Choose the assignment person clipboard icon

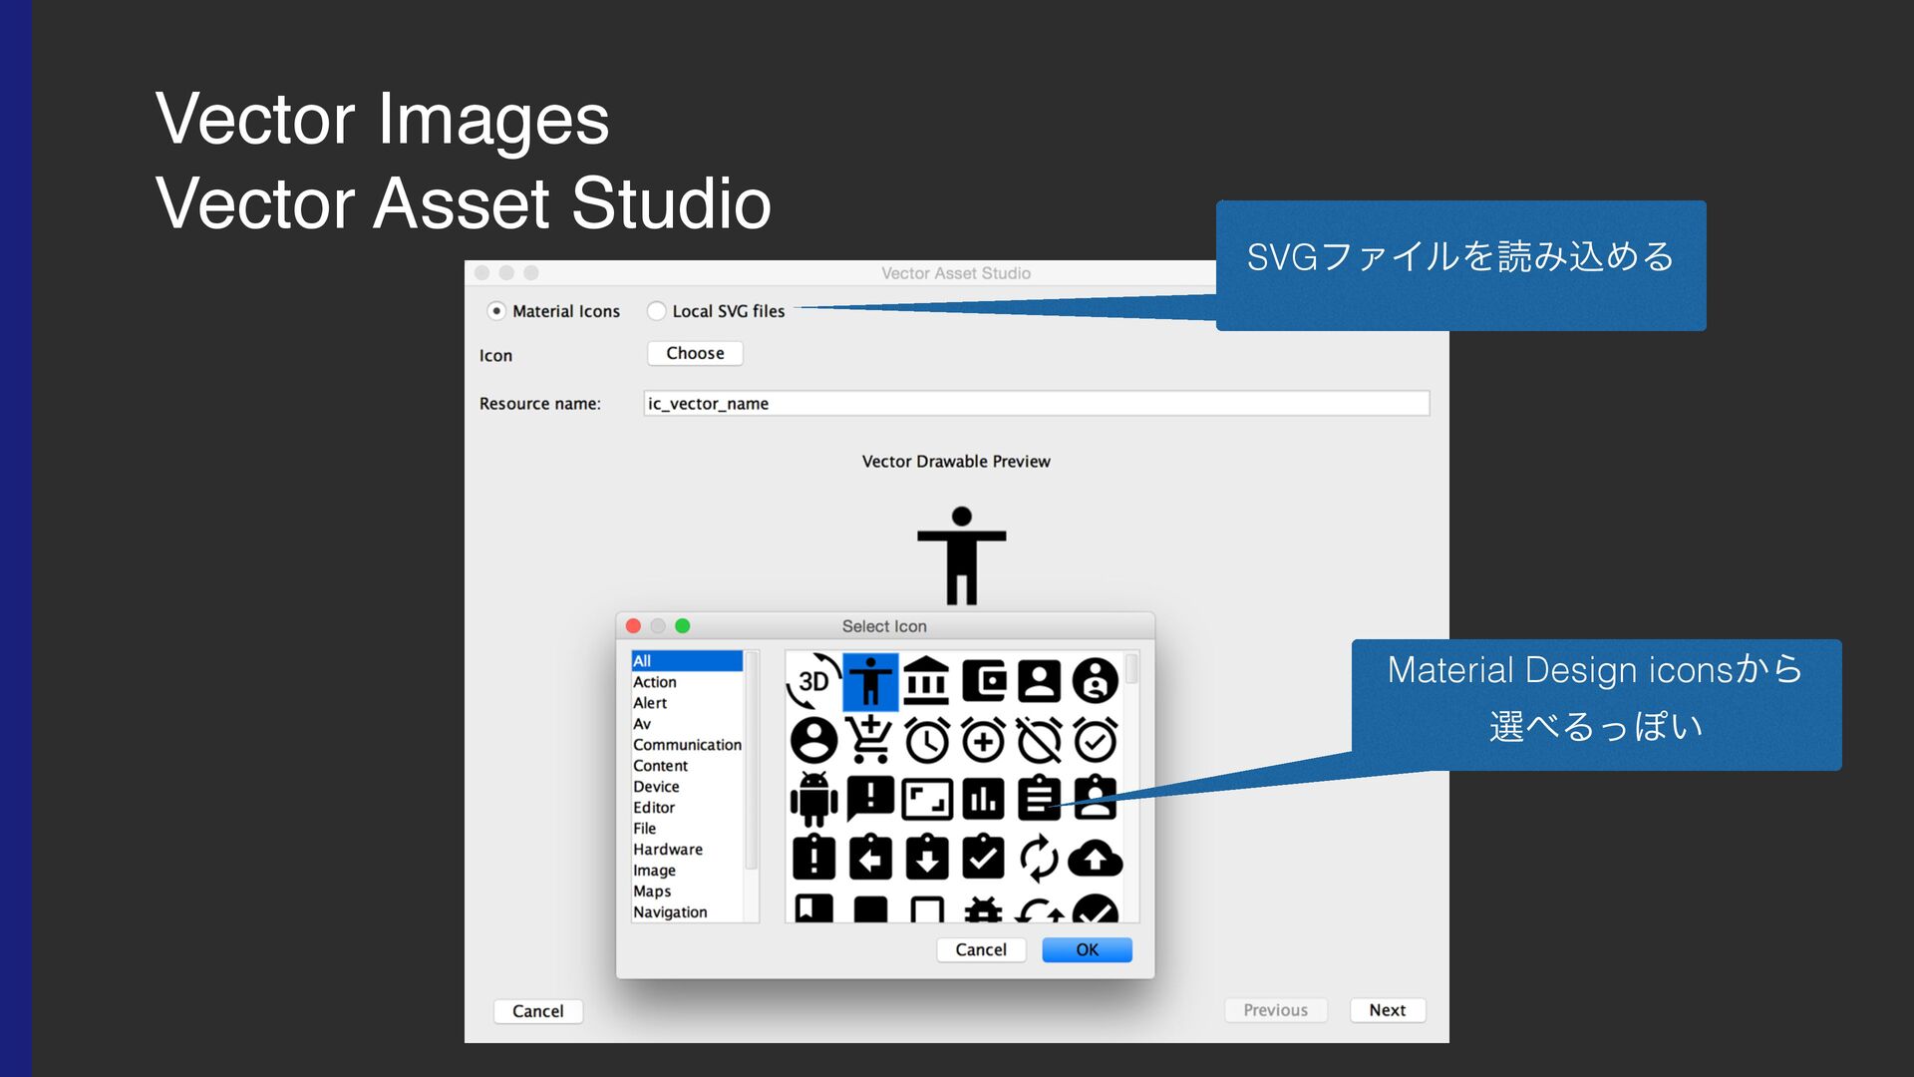pos(1096,798)
